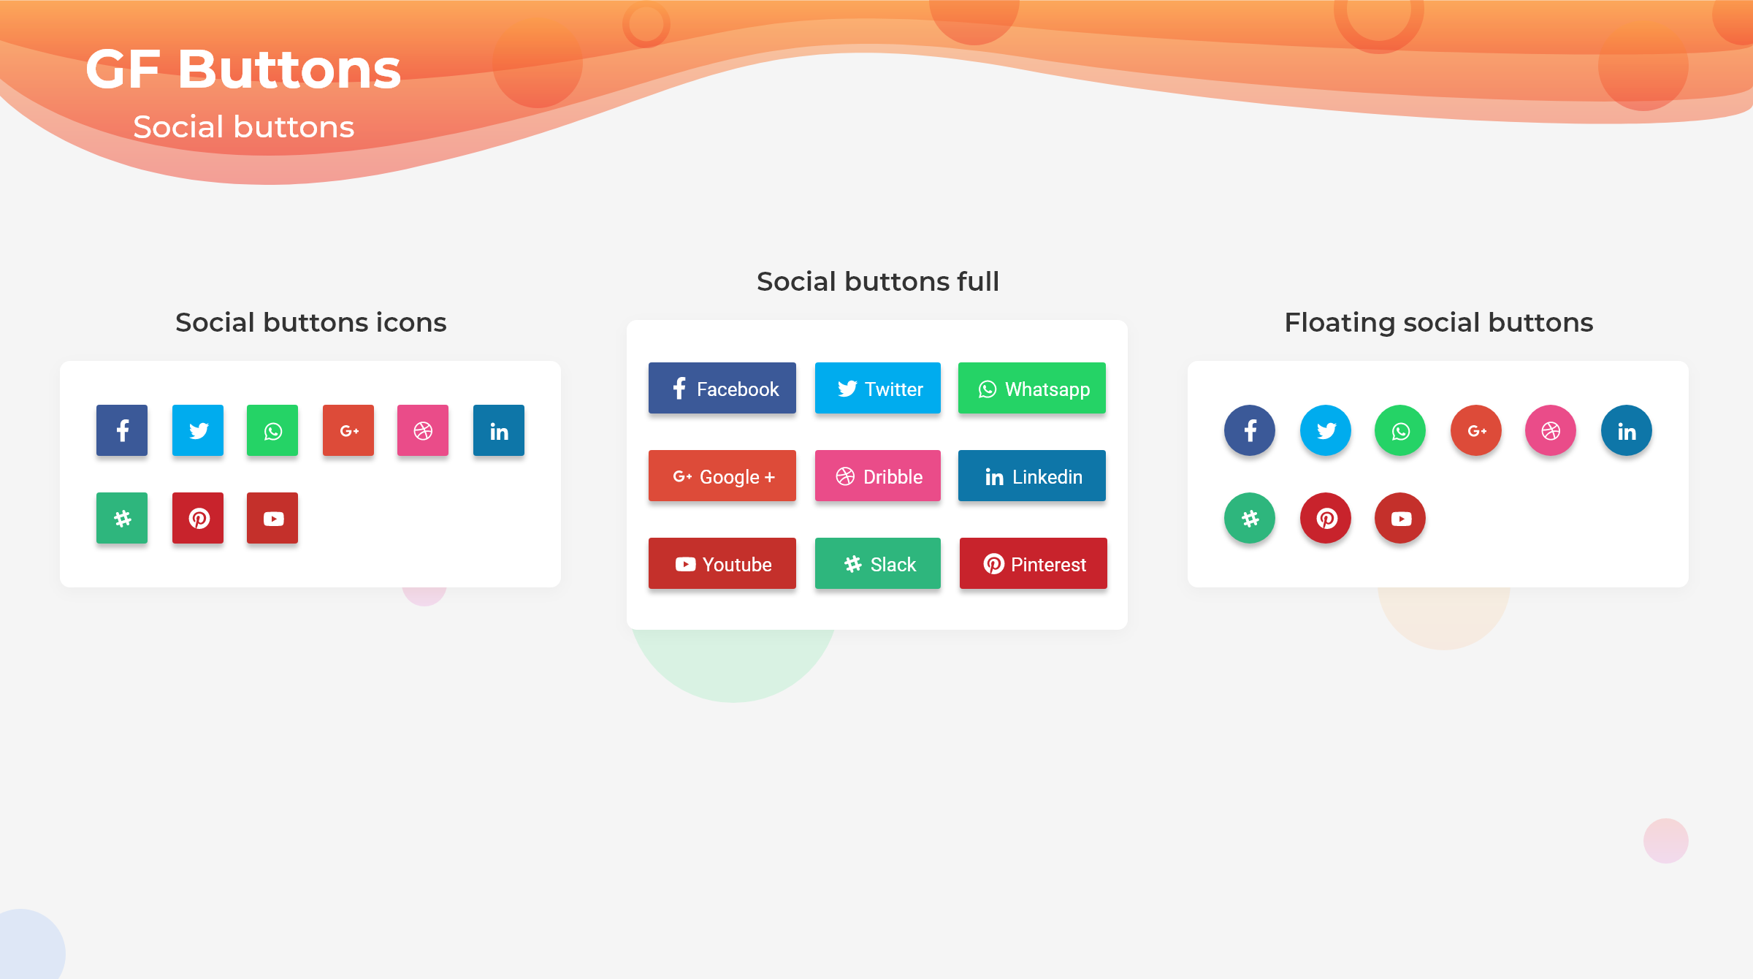Click the square Facebook icon button
The image size is (1753, 979).
(x=122, y=430)
